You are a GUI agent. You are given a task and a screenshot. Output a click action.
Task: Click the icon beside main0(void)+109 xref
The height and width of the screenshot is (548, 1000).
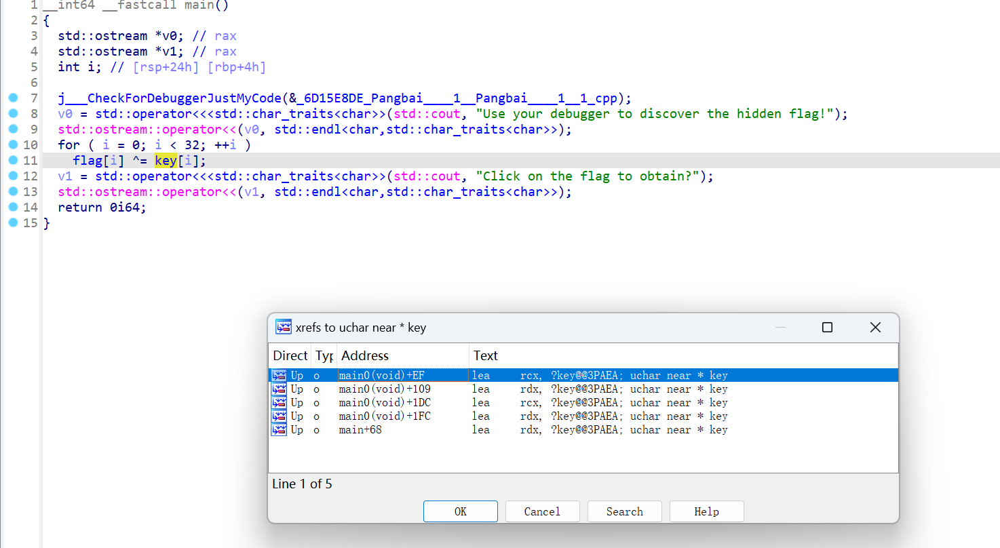tap(278, 389)
